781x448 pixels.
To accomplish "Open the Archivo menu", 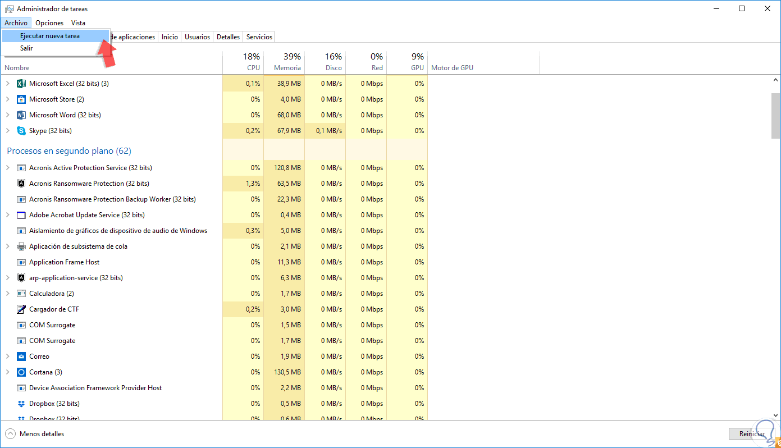I will [x=16, y=23].
